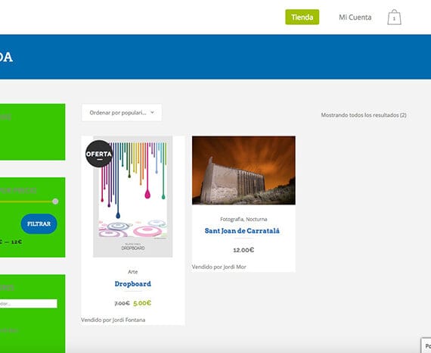Click the 12.00€ price of Sant Joan
This screenshot has height=353, width=431.
click(243, 250)
